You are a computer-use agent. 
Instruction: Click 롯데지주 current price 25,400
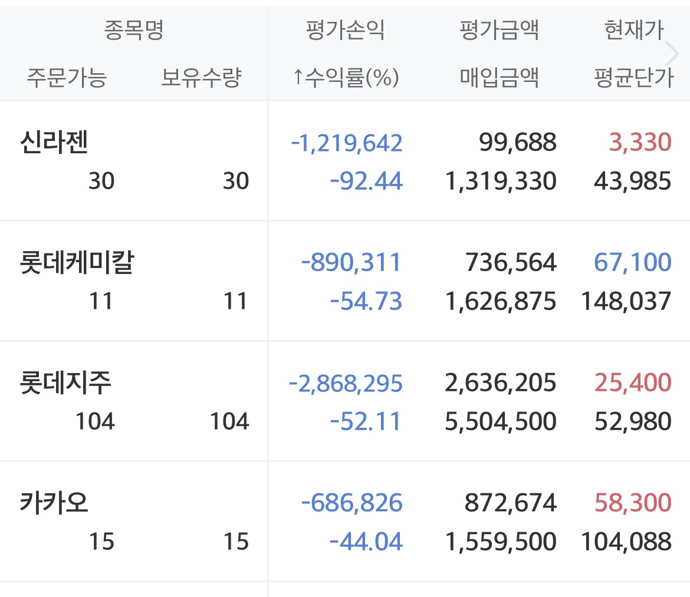point(633,383)
